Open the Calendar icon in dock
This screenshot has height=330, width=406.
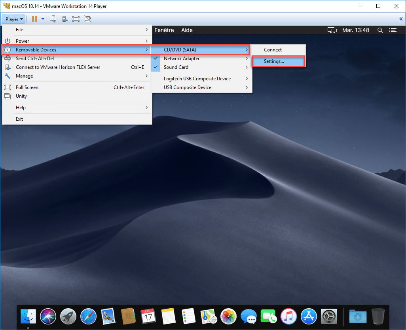point(148,316)
